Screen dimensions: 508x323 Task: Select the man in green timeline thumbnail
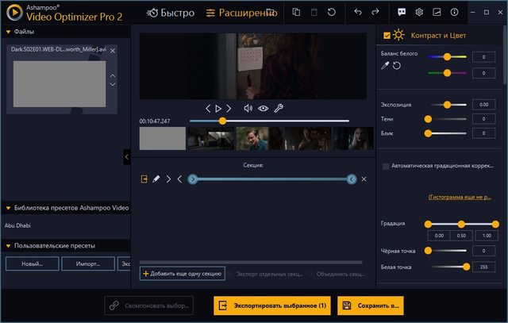click(x=260, y=138)
